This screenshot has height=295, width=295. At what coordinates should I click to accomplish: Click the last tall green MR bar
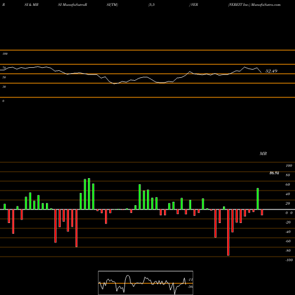(x=258, y=199)
